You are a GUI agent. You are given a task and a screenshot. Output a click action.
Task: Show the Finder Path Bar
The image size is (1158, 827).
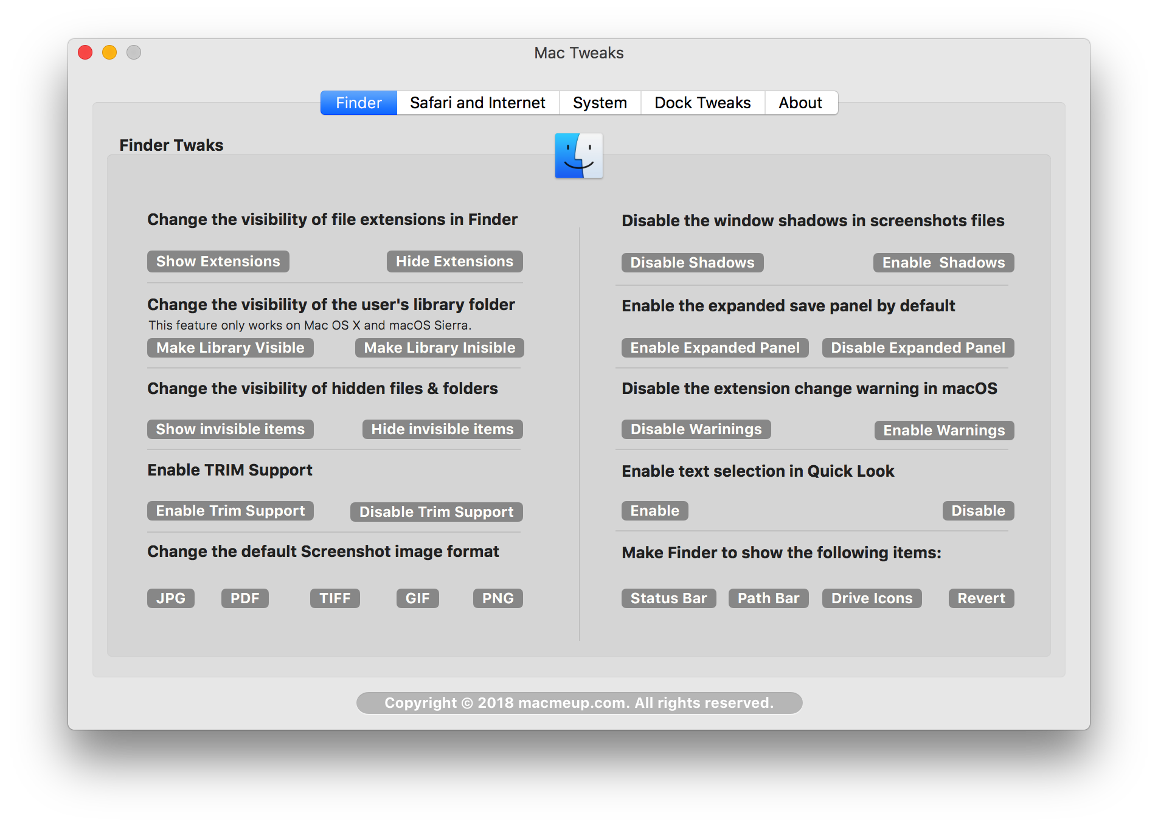click(x=768, y=598)
